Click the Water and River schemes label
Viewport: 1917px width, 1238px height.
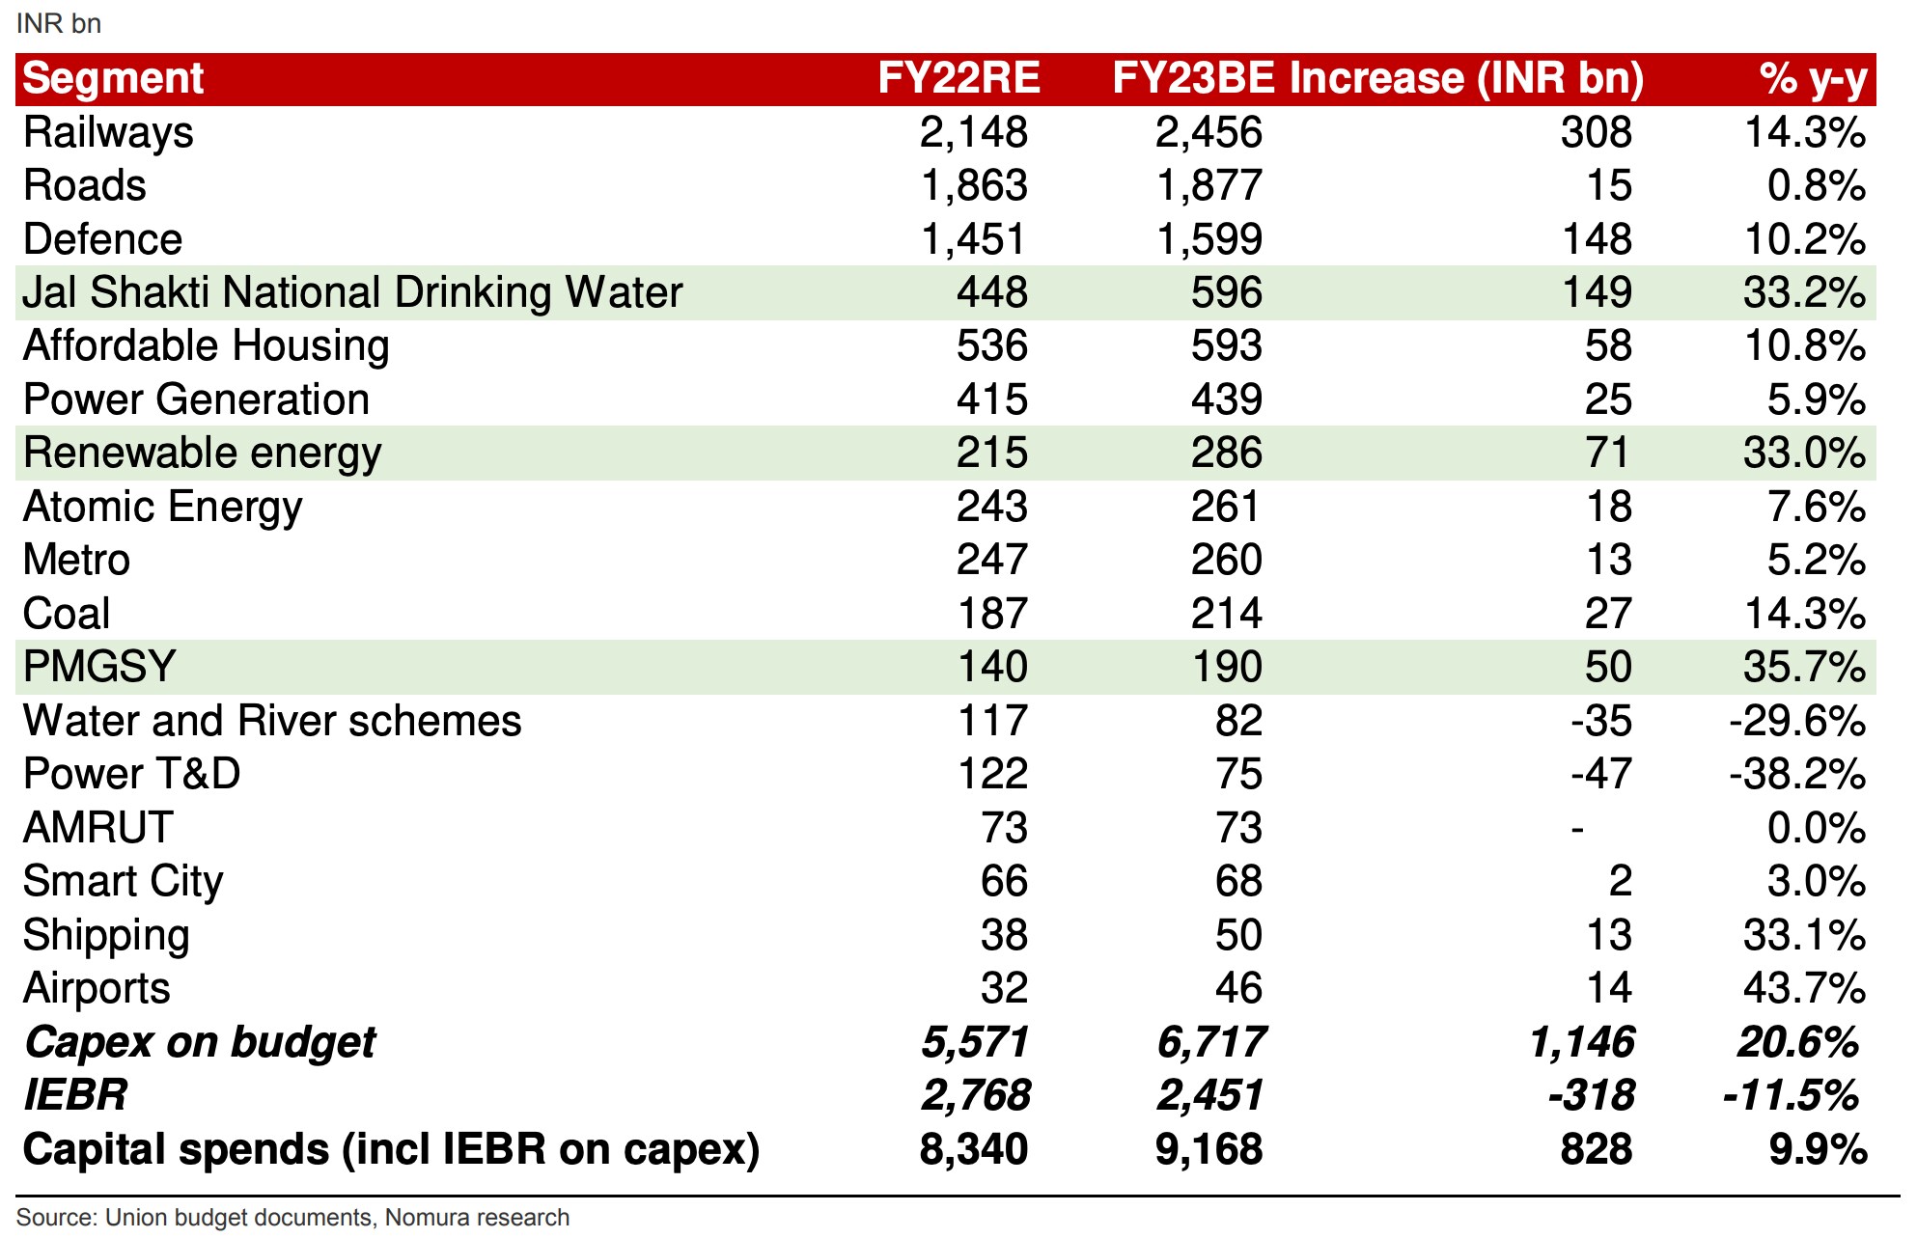271,721
